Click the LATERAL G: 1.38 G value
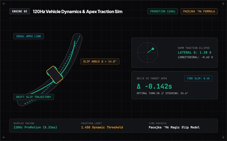 click(194, 53)
